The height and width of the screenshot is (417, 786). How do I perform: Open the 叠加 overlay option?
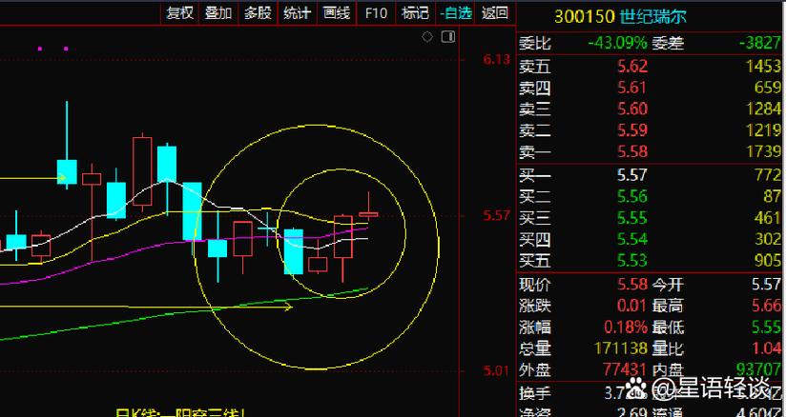218,12
